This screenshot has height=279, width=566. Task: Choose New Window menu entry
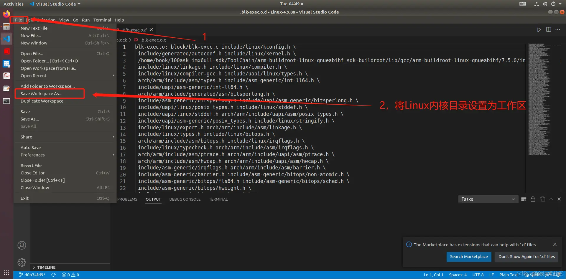65,43
